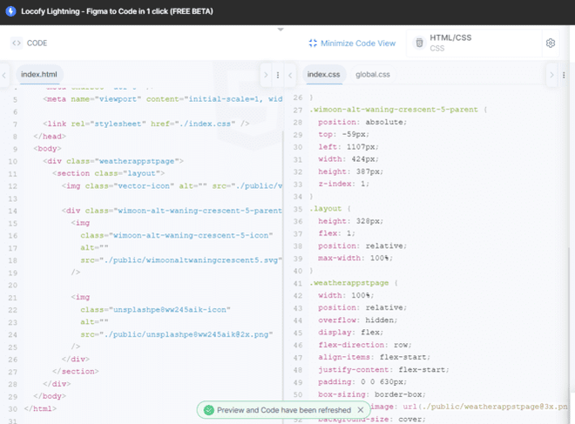Click the code brackets icon beside CODE
The width and height of the screenshot is (575, 424).
tap(17, 44)
